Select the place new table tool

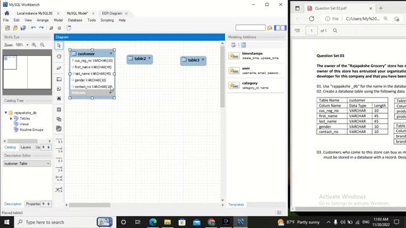tap(59, 110)
